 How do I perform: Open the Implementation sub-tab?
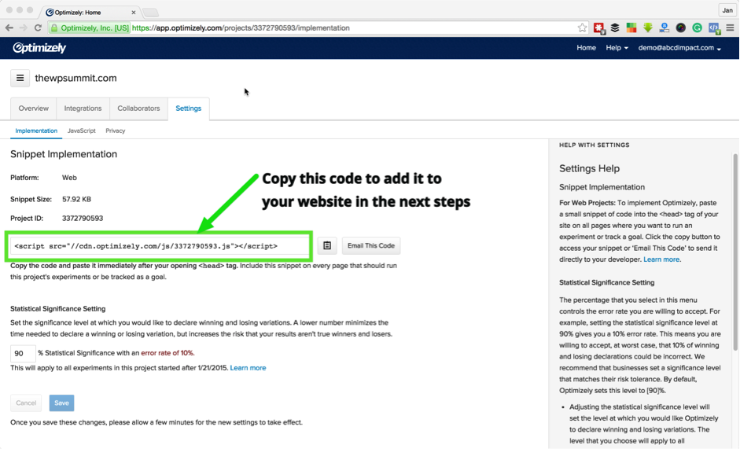tap(36, 131)
